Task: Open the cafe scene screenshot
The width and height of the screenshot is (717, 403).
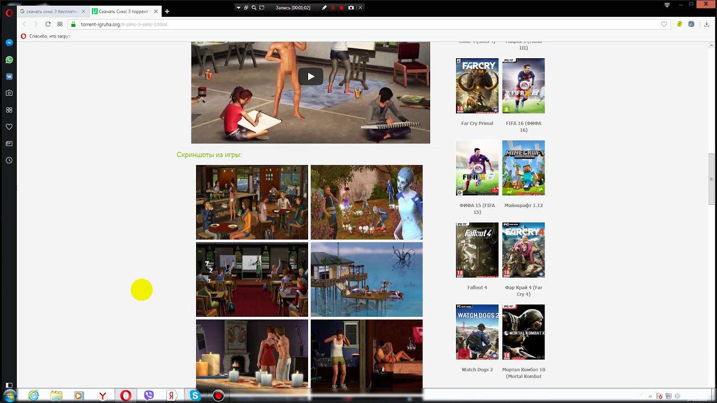Action: (252, 202)
